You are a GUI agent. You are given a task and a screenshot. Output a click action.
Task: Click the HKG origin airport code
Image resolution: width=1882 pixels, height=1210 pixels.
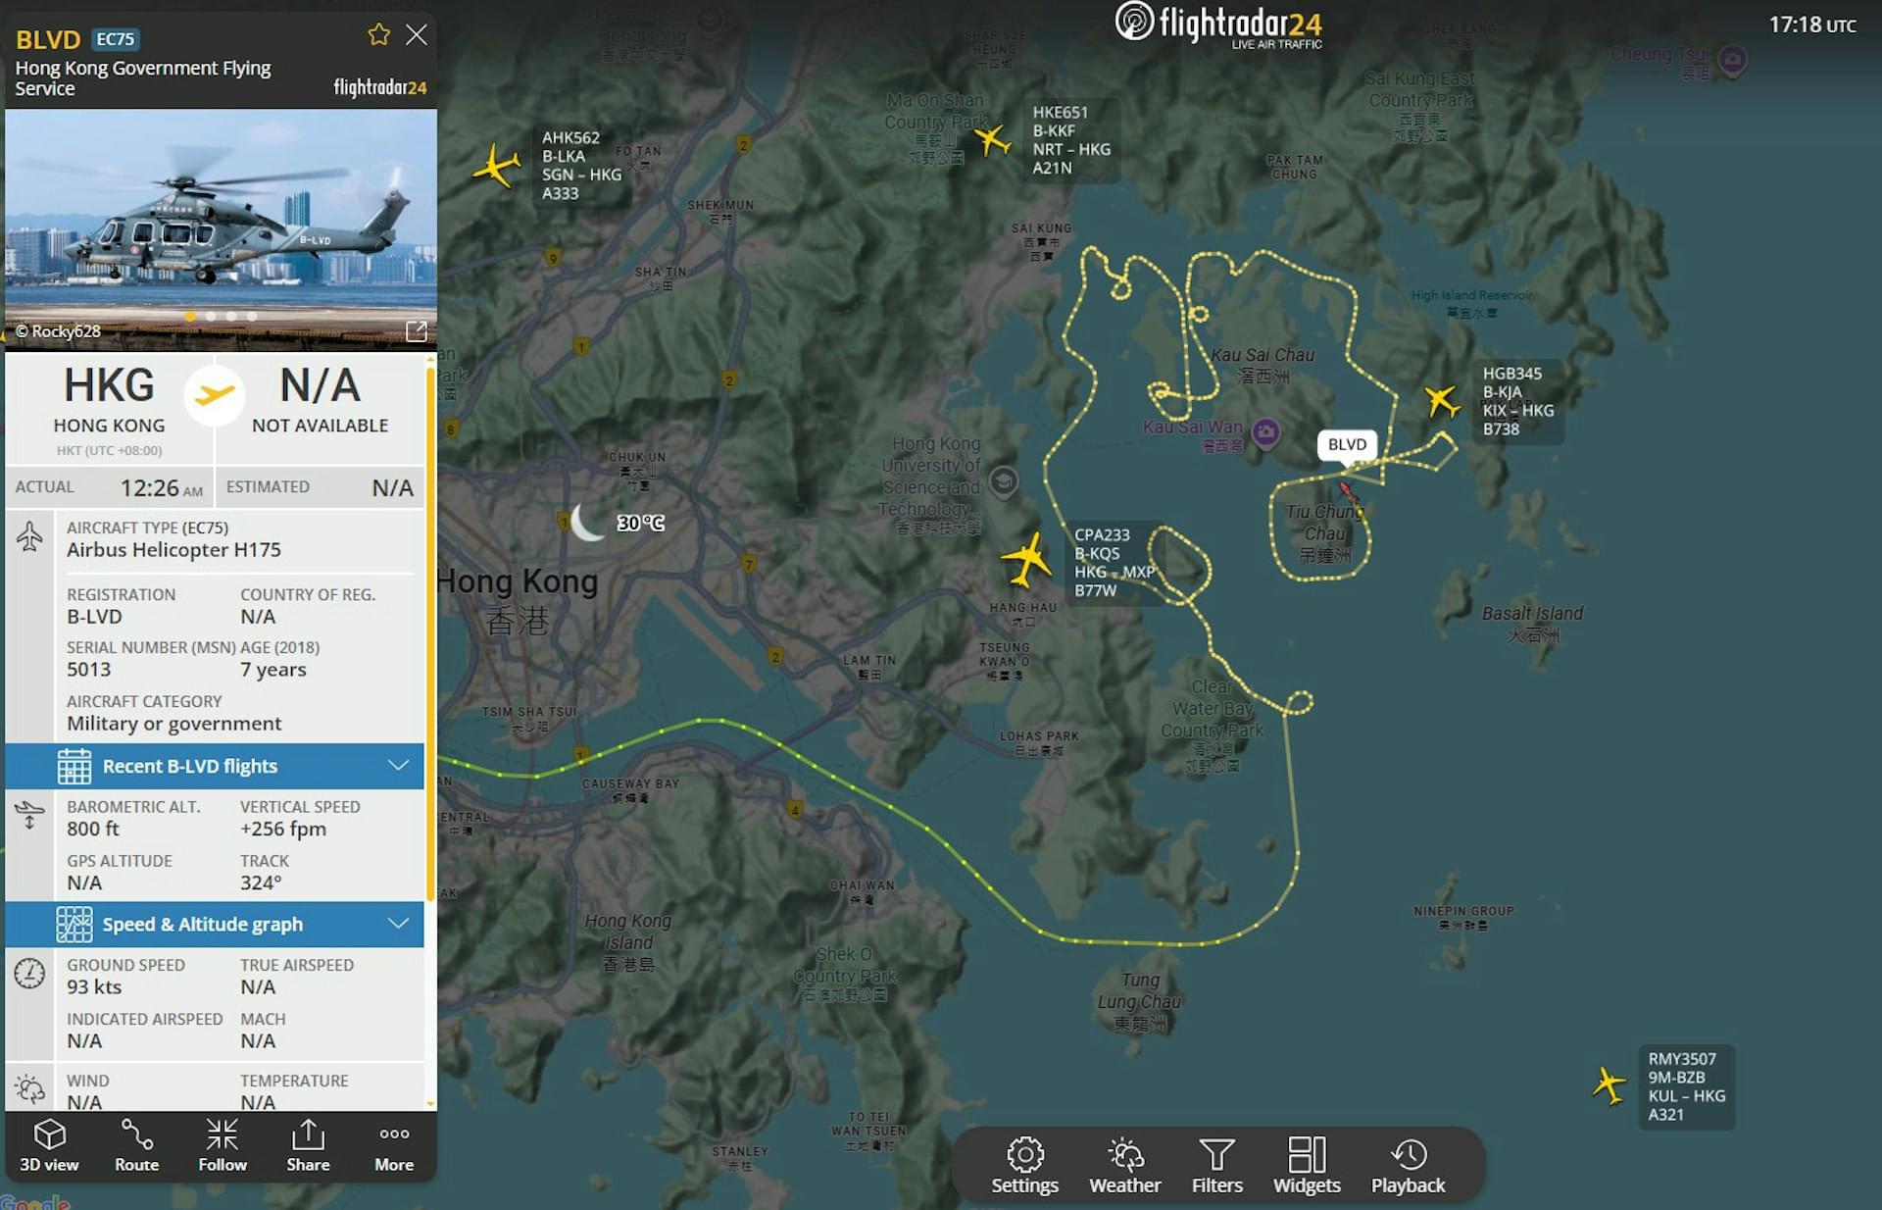click(x=109, y=385)
